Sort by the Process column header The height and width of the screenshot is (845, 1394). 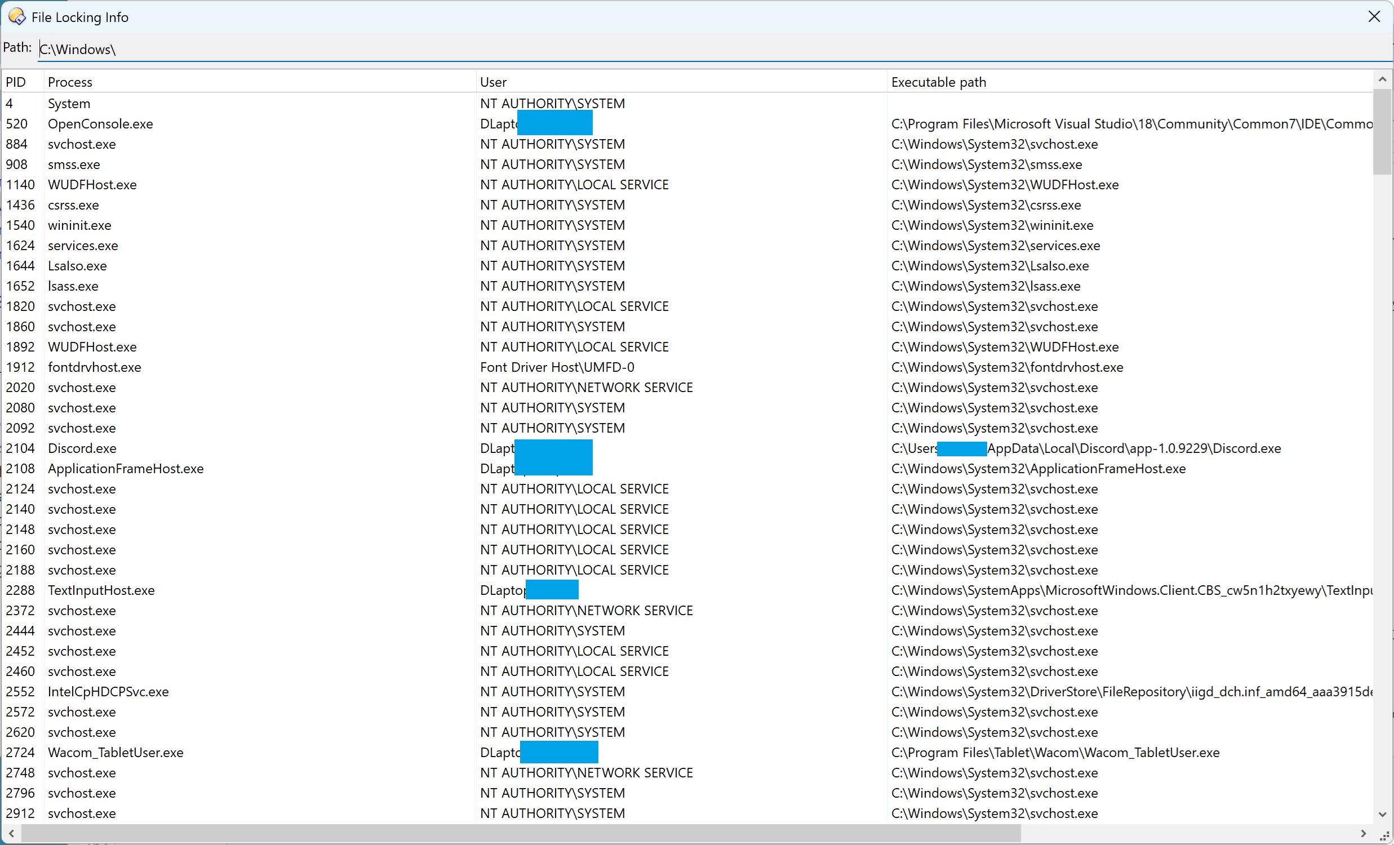point(260,82)
